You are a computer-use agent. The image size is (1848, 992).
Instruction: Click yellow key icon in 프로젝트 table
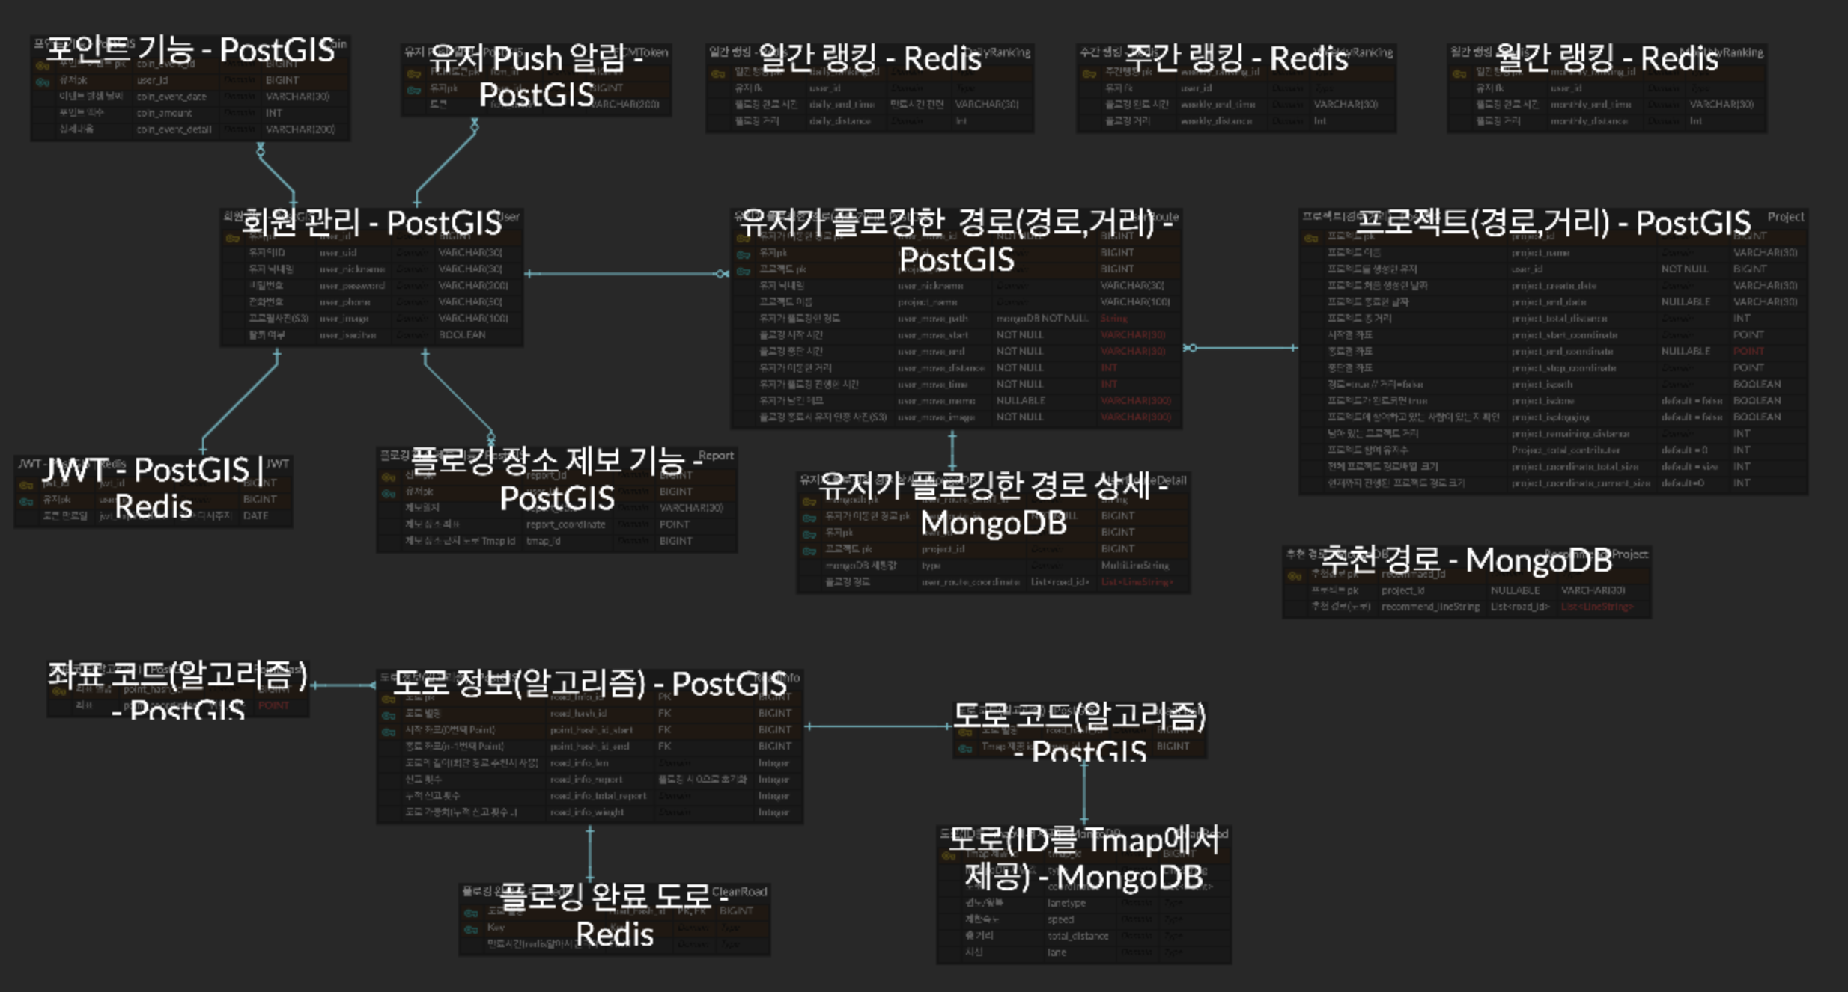coord(1311,238)
